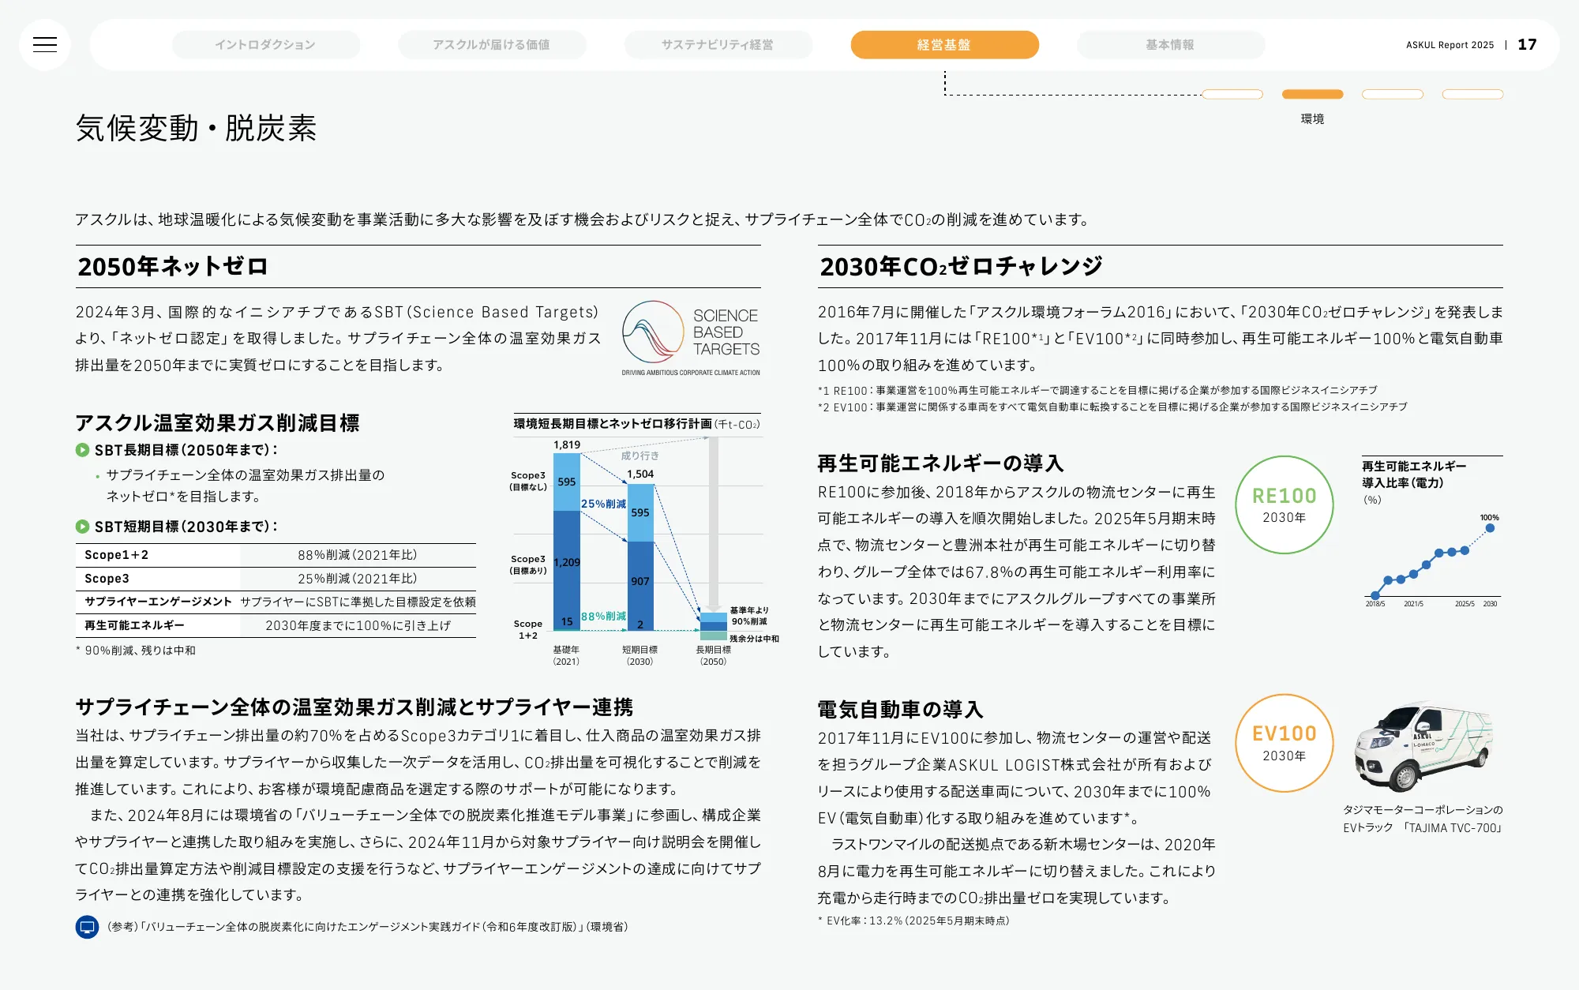
Task: Click the TAJIMA TVC-700 EV truck photo
Action: (1423, 746)
